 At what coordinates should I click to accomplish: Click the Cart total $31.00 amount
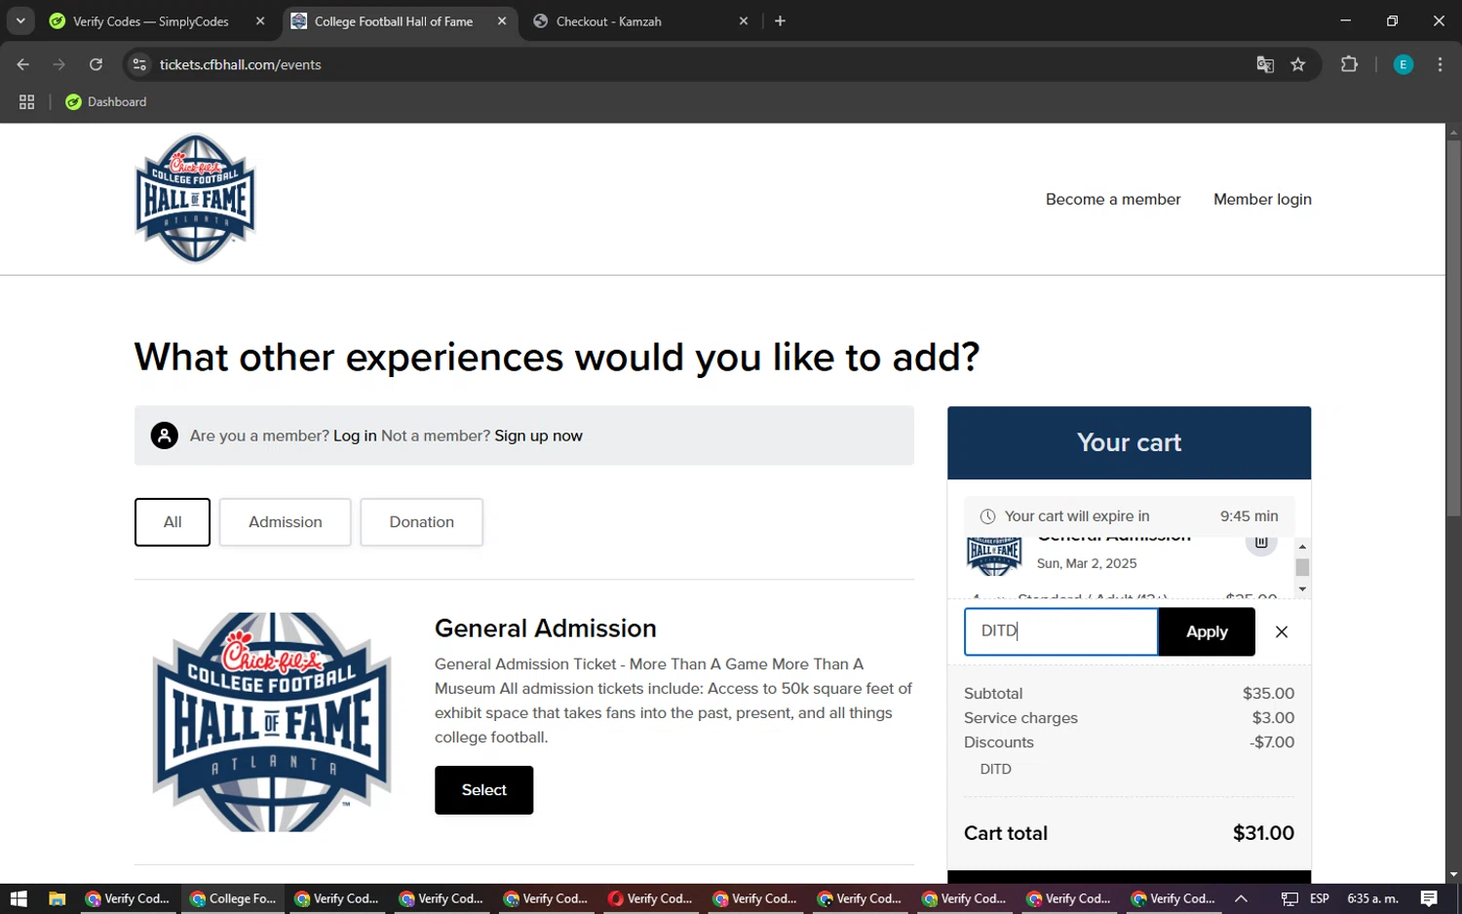pyautogui.click(x=1263, y=833)
